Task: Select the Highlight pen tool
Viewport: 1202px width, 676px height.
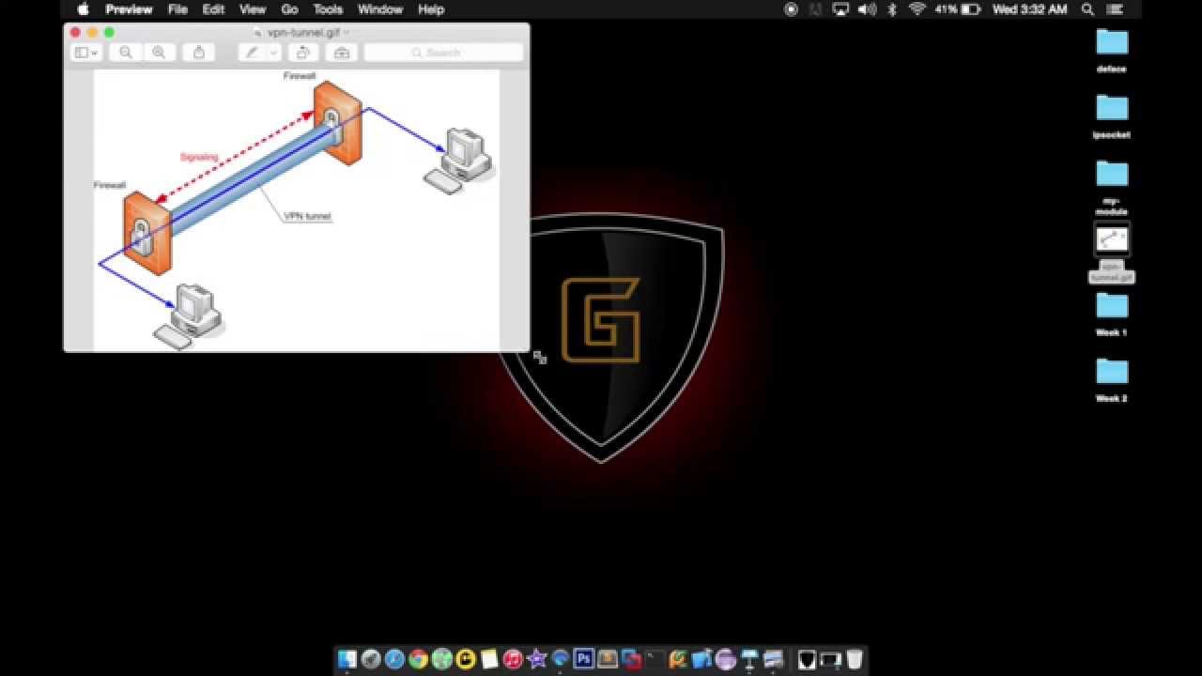Action: 252,53
